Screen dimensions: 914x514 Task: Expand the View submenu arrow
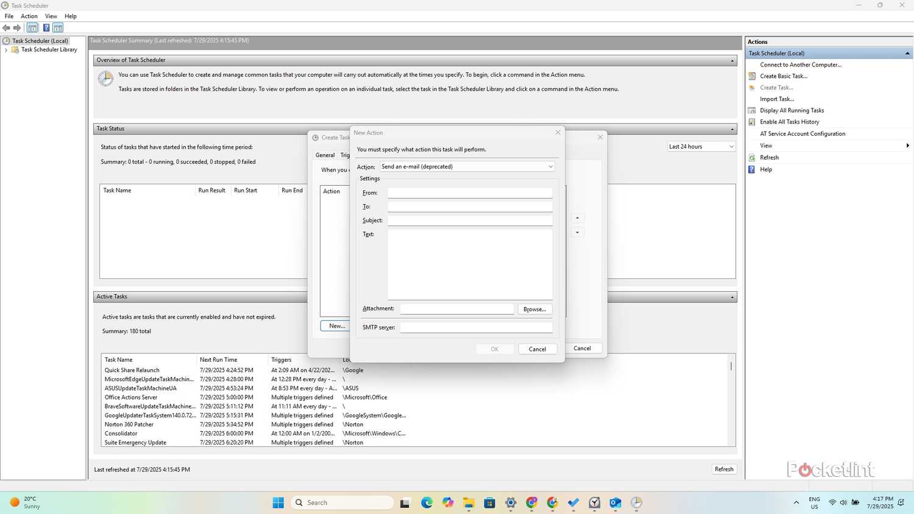(x=907, y=145)
